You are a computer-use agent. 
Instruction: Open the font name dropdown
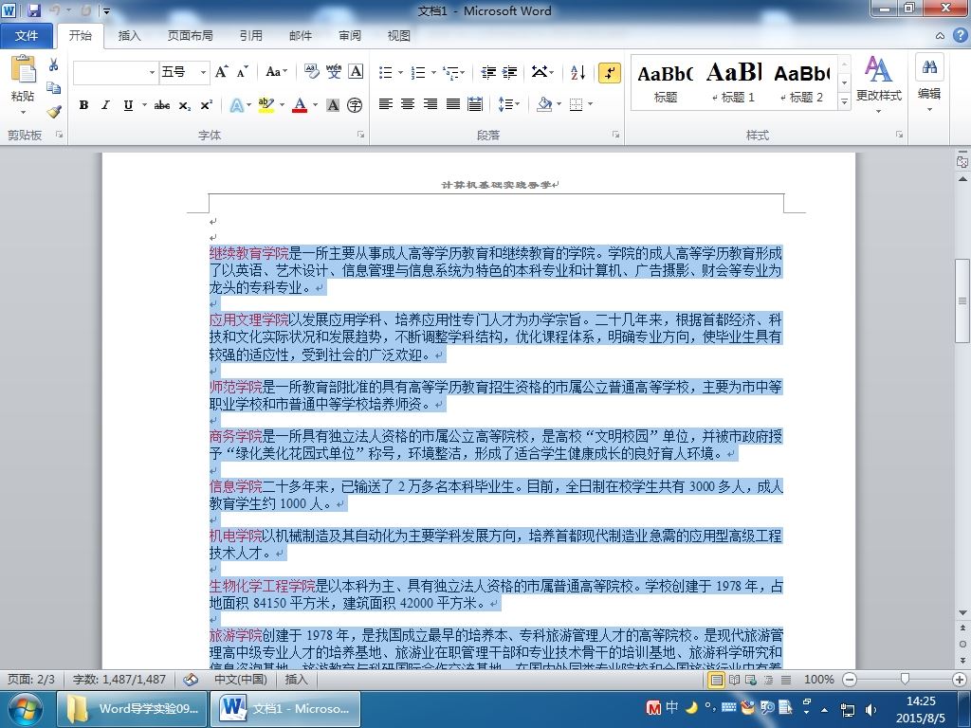153,72
